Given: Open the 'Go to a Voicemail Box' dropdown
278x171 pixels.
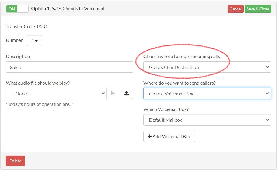Looking at the screenshot, I should point(207,94).
